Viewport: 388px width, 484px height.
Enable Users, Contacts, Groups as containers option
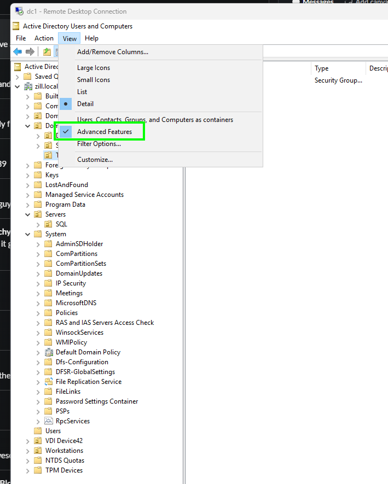point(155,120)
